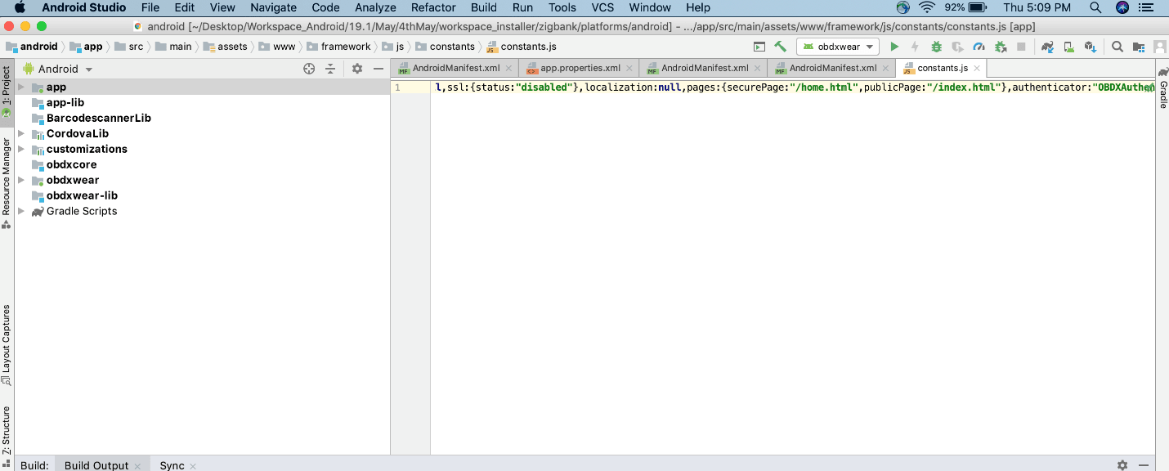Open Build panel gear settings
The image size is (1169, 471).
click(x=1122, y=464)
